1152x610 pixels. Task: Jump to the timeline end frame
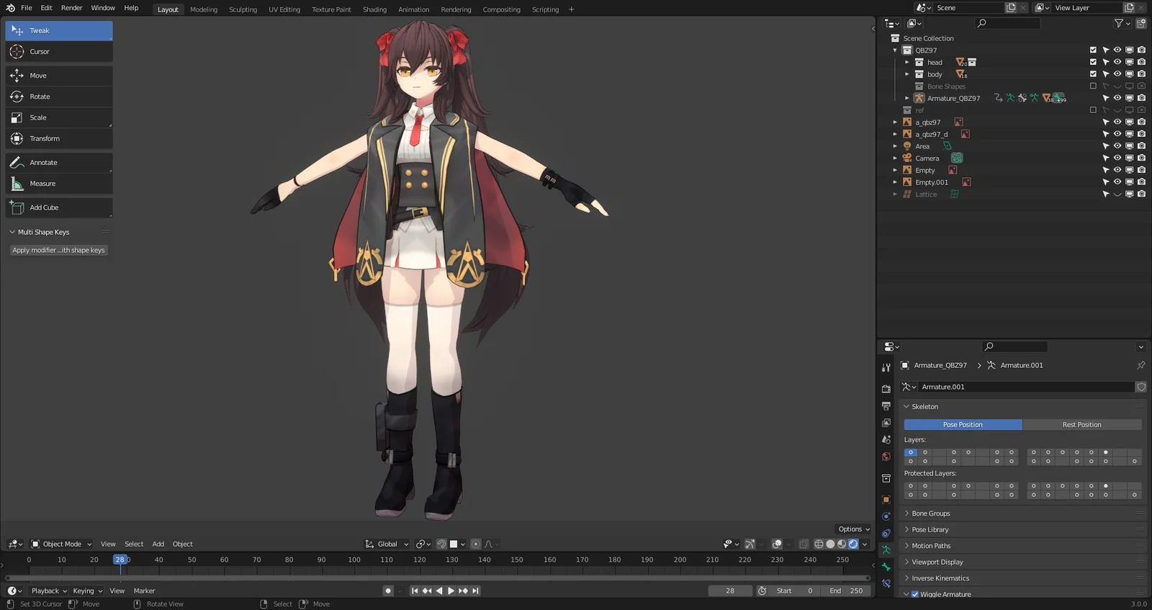coord(475,591)
